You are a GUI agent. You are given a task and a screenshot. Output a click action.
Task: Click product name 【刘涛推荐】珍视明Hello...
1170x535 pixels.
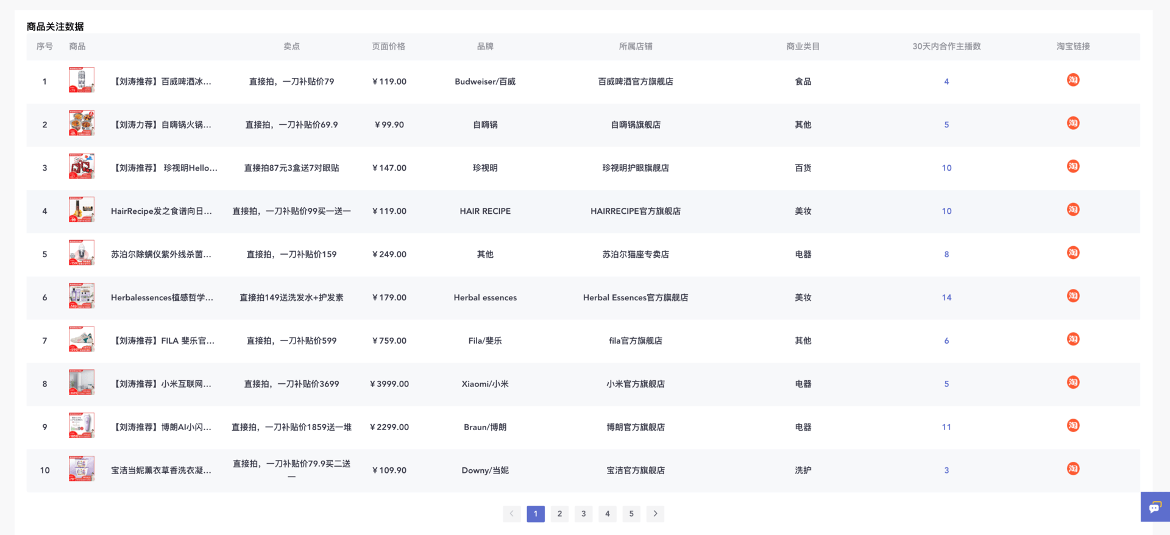click(x=164, y=168)
